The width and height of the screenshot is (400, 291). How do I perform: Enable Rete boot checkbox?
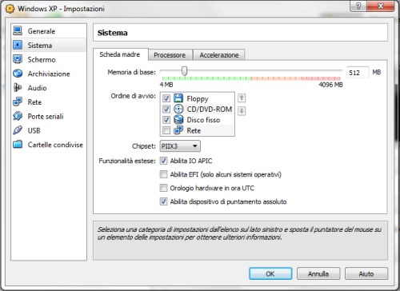pyautogui.click(x=166, y=130)
